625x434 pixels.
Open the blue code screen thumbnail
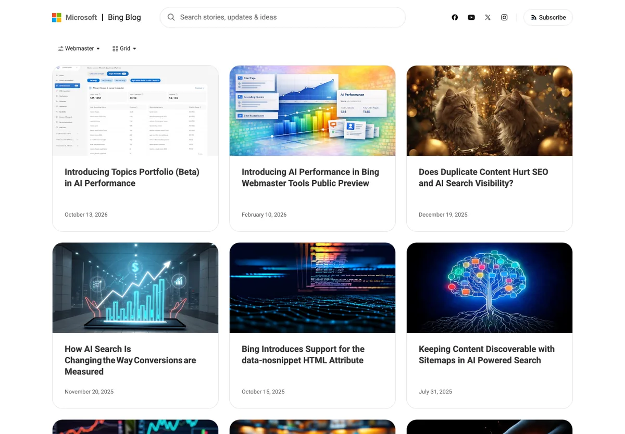tap(312, 288)
